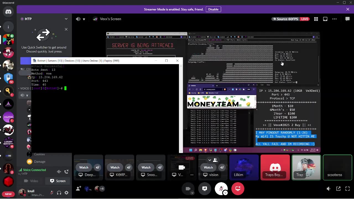The width and height of the screenshot is (354, 199).
Task: Collapse the VOICE C... category
Action: tap(24, 88)
